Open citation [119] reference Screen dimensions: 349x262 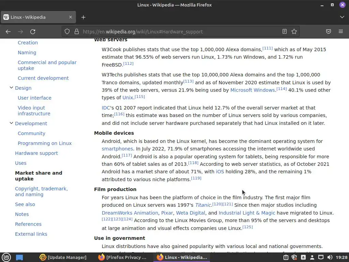196,178
